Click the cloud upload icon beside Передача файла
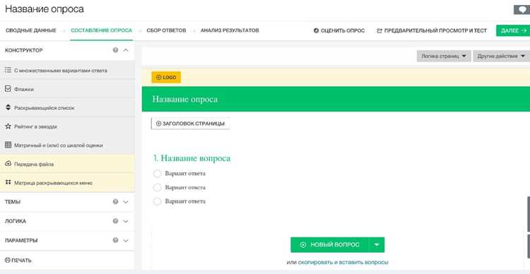The image size is (530, 274). coord(8,164)
